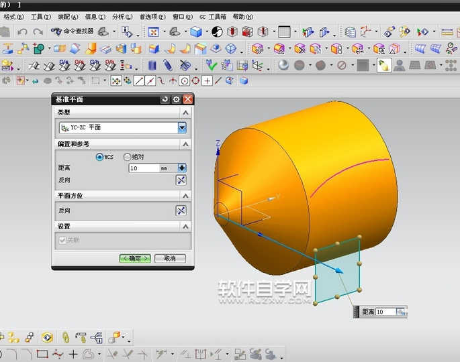
Task: Open the 分析 (Analysis) menu
Action: [x=122, y=16]
